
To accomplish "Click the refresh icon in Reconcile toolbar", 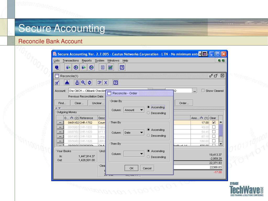I will coord(90,83).
